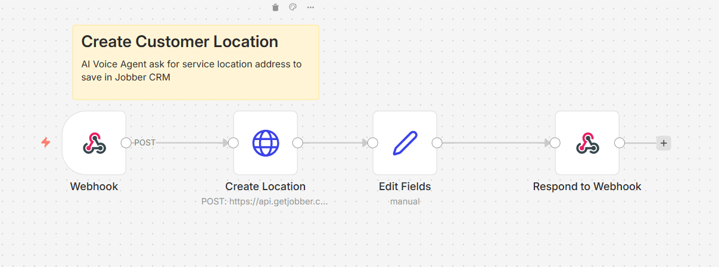Select the Edit Fields pencil icon

[405, 143]
